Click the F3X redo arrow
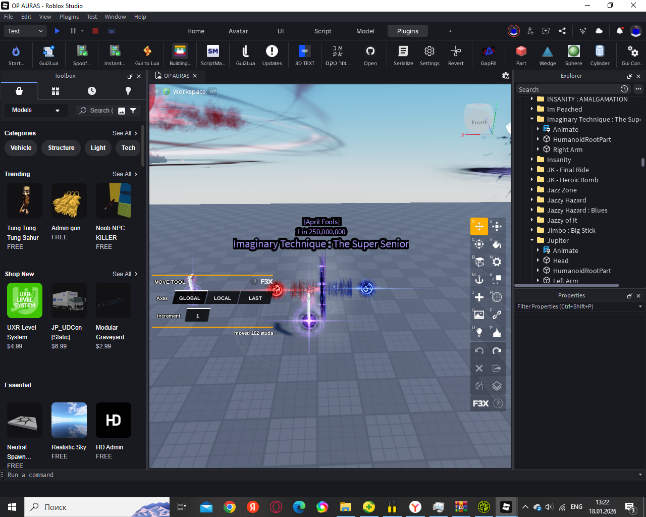The height and width of the screenshot is (517, 646). (497, 350)
